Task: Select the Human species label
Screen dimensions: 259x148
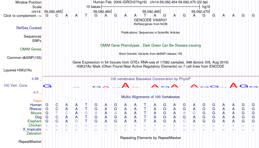Action: coord(36,105)
